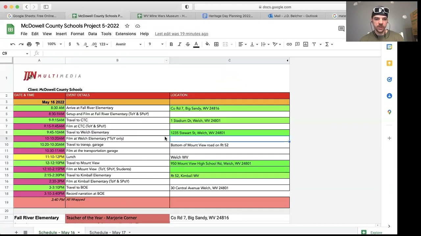Image resolution: width=421 pixels, height=236 pixels.
Task: Open the Borders tool
Action: coord(216,44)
